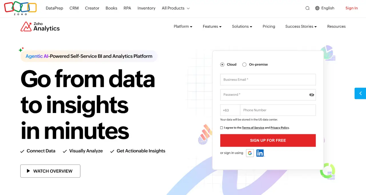Go to RPA product
This screenshot has height=195, width=366.
[x=127, y=8]
